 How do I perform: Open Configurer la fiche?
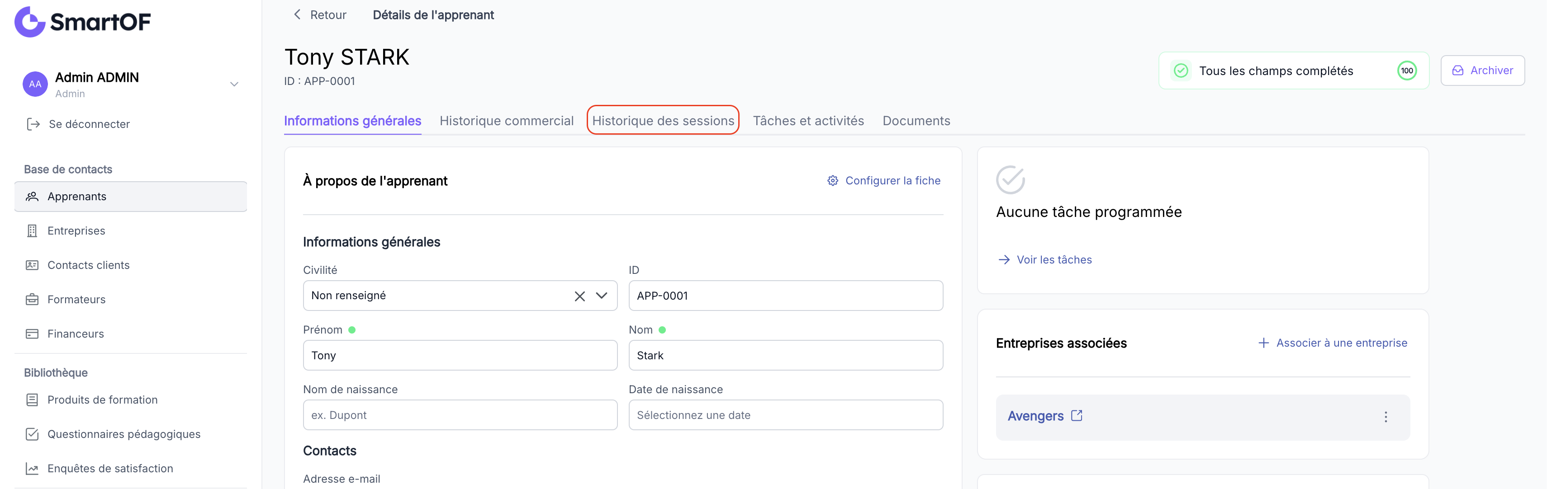[893, 181]
